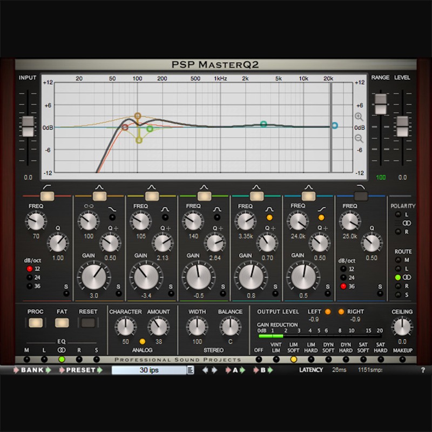Select 24 dB/oct high-pass slope

point(30,278)
